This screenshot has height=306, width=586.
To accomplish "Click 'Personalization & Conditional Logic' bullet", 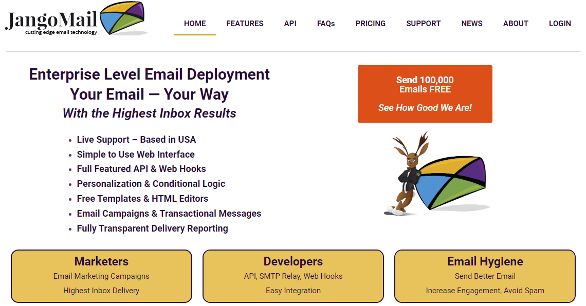I will (151, 184).
